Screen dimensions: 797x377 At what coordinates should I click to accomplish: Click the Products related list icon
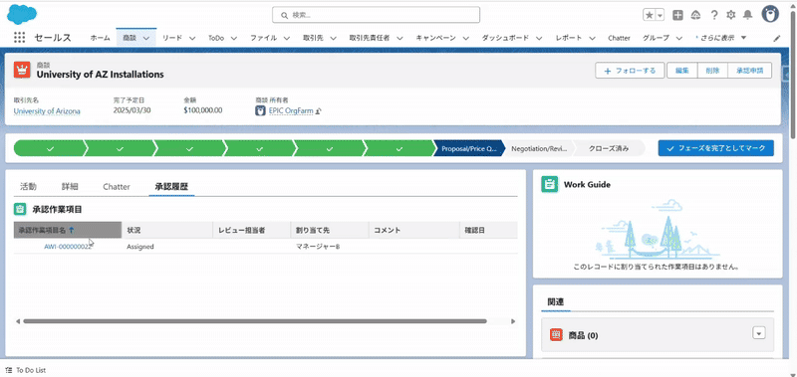[557, 335]
